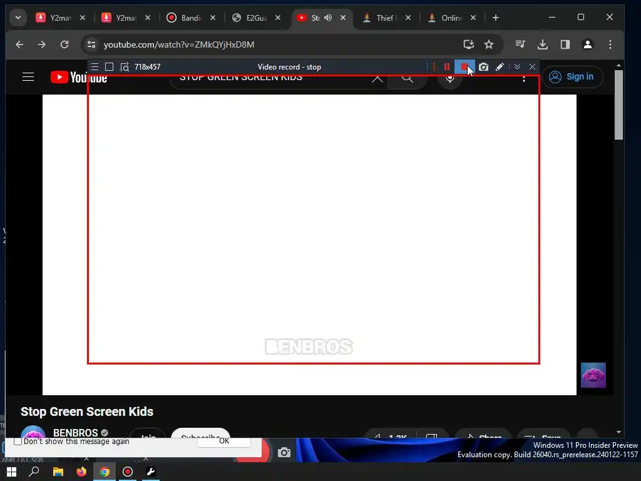Click the find window selection icon
The height and width of the screenshot is (481, 641).
tap(125, 66)
